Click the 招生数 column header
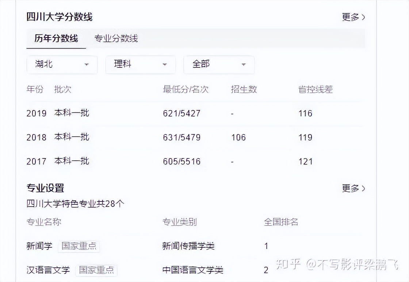This screenshot has width=409, height=282. (244, 90)
